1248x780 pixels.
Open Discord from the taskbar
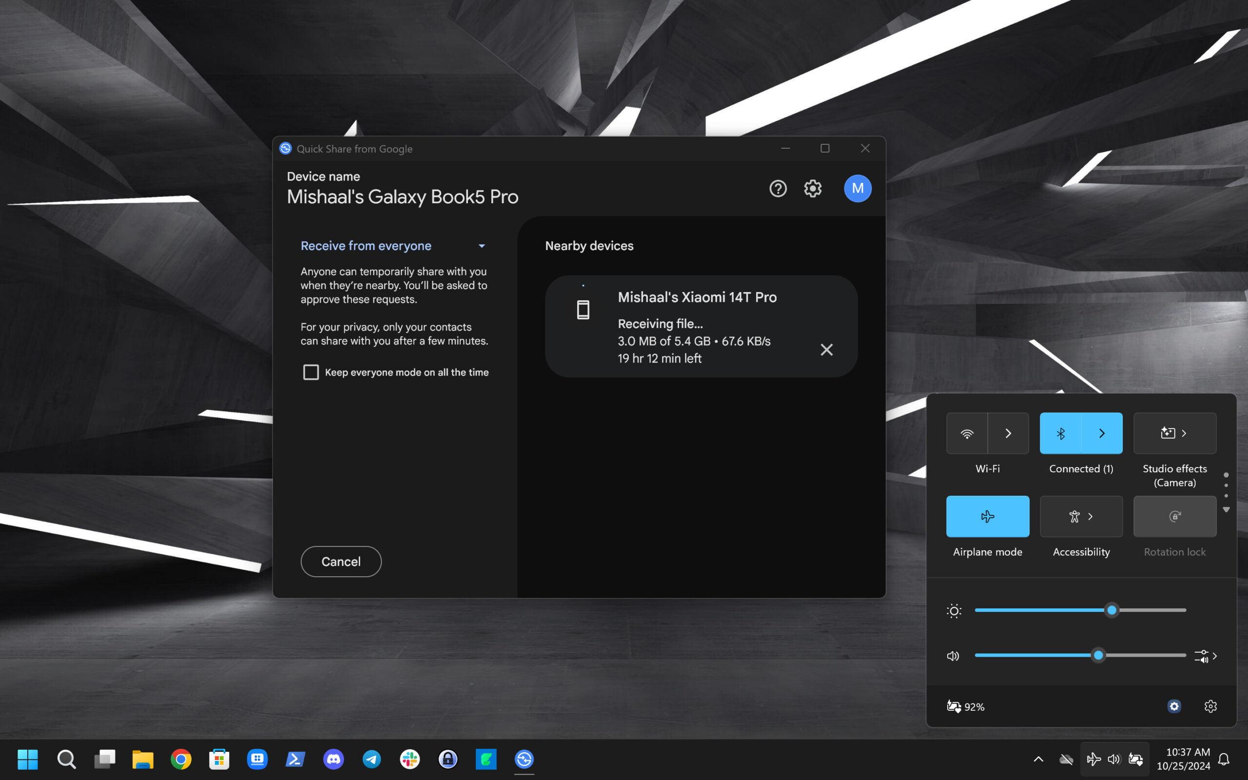click(x=333, y=759)
